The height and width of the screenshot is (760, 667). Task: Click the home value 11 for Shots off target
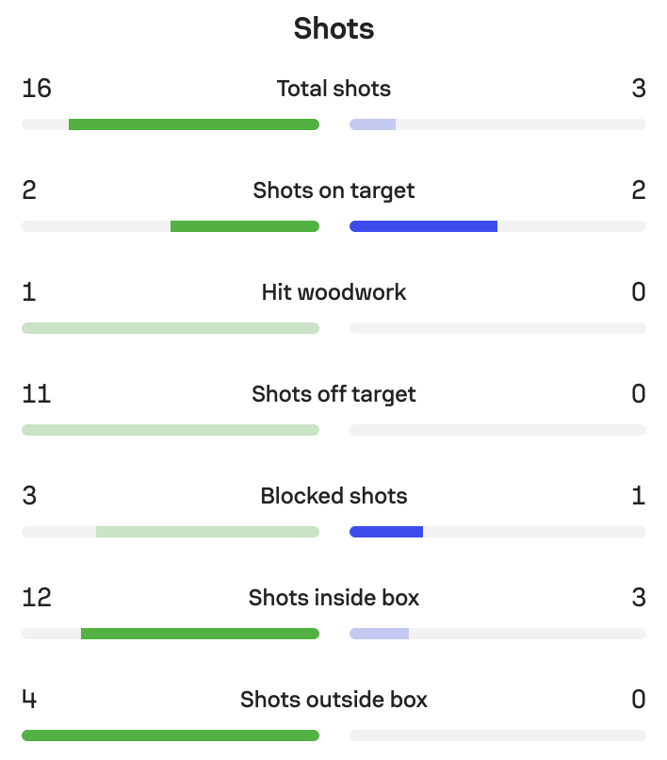[37, 394]
